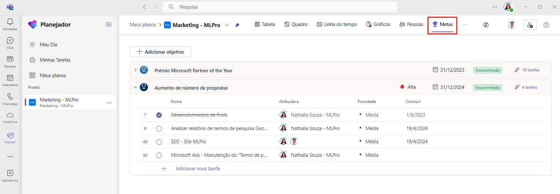Collapse the Planejador side panel
The image size is (560, 194).
(x=109, y=24)
